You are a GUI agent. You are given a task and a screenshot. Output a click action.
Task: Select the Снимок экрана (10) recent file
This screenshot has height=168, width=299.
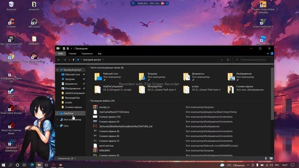[110, 117]
